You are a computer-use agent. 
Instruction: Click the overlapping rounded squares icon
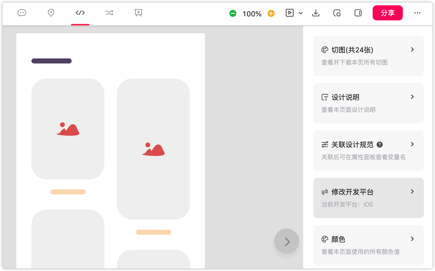pos(337,13)
